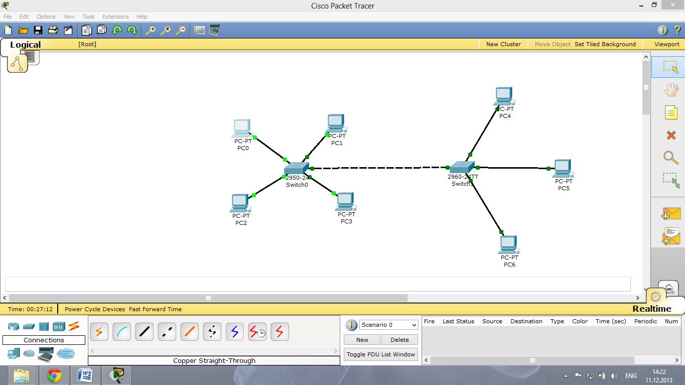Open the View menu
This screenshot has width=685, height=385.
point(69,17)
